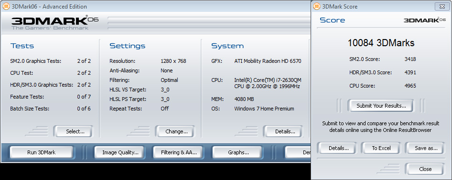
Task: Click the HDR/SM3.0 Graphics Tests label
Action: [x=42, y=85]
